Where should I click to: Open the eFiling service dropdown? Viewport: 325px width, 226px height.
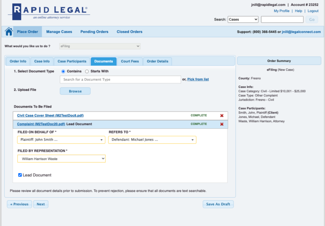click(x=100, y=46)
